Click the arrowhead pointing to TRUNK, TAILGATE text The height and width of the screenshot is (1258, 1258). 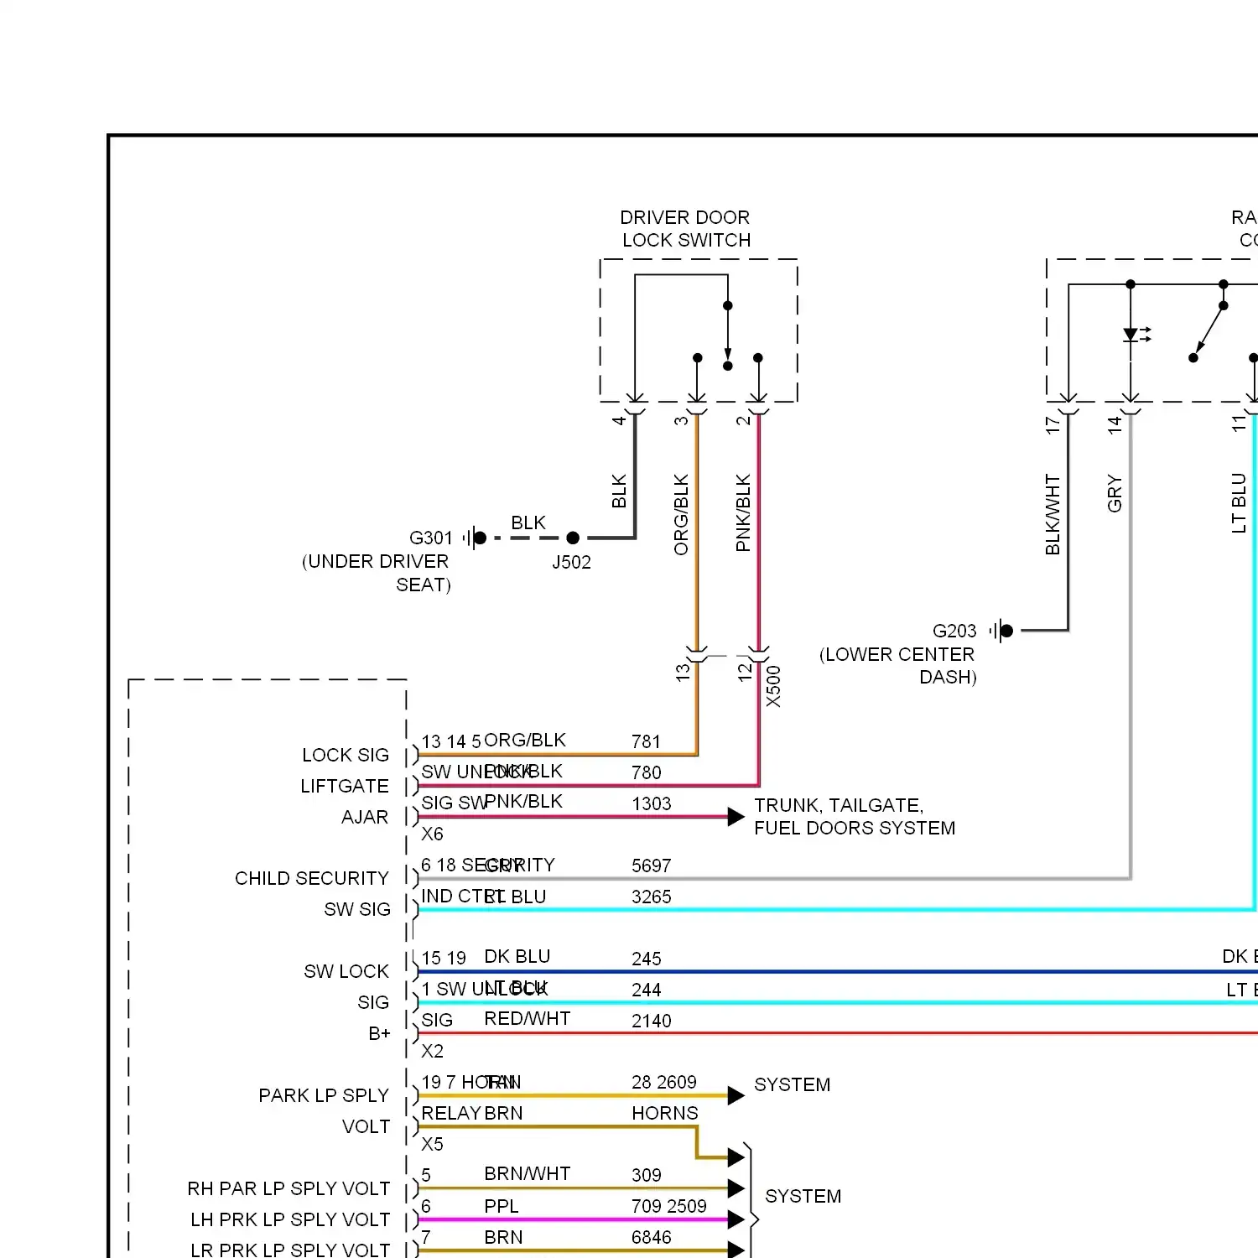pos(736,817)
